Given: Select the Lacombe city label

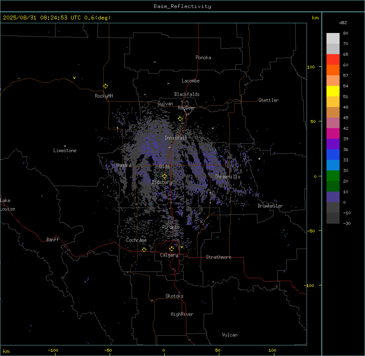Looking at the screenshot, I should pos(191,81).
